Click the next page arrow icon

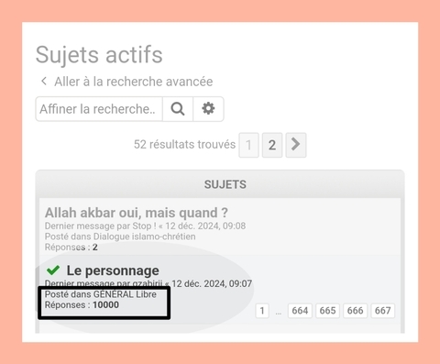(296, 145)
